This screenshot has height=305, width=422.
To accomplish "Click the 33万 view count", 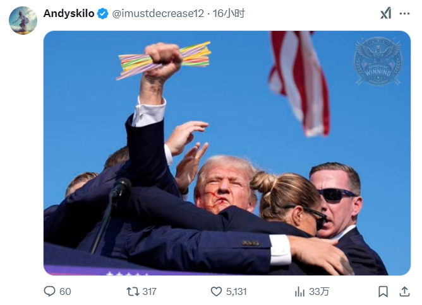I will (319, 292).
